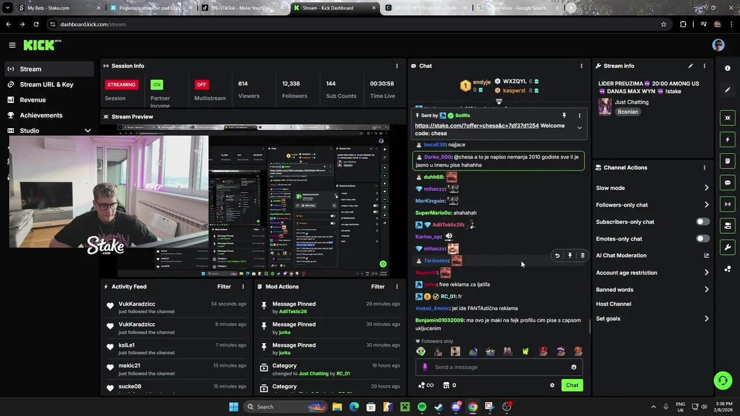
Task: Expand Banned words settings
Action: pyautogui.click(x=706, y=289)
